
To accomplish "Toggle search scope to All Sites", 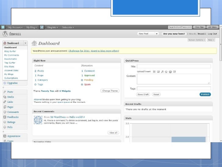I will pyautogui.click(x=212, y=27).
